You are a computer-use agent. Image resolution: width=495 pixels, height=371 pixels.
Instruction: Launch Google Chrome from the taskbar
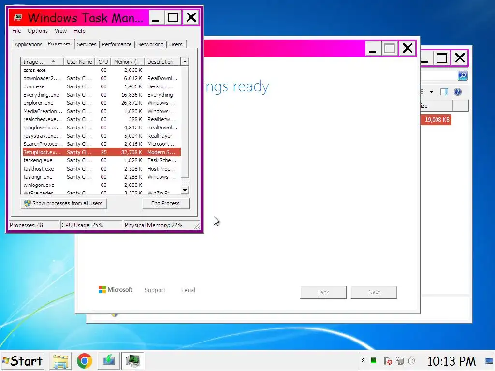pyautogui.click(x=84, y=361)
